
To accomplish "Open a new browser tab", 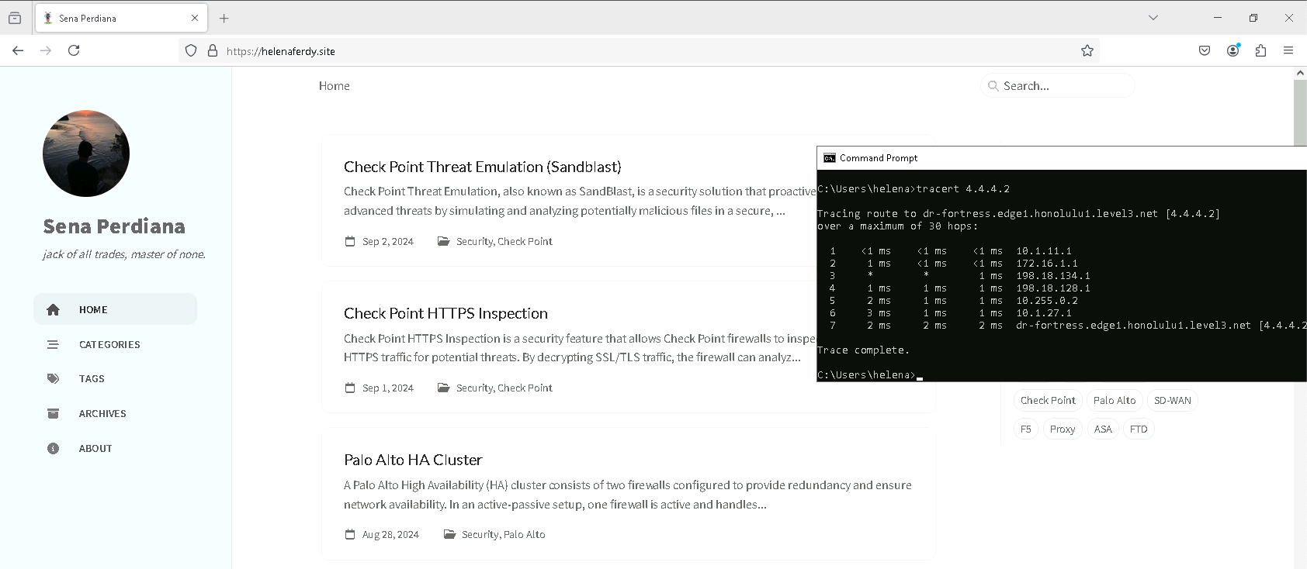I will tap(224, 18).
